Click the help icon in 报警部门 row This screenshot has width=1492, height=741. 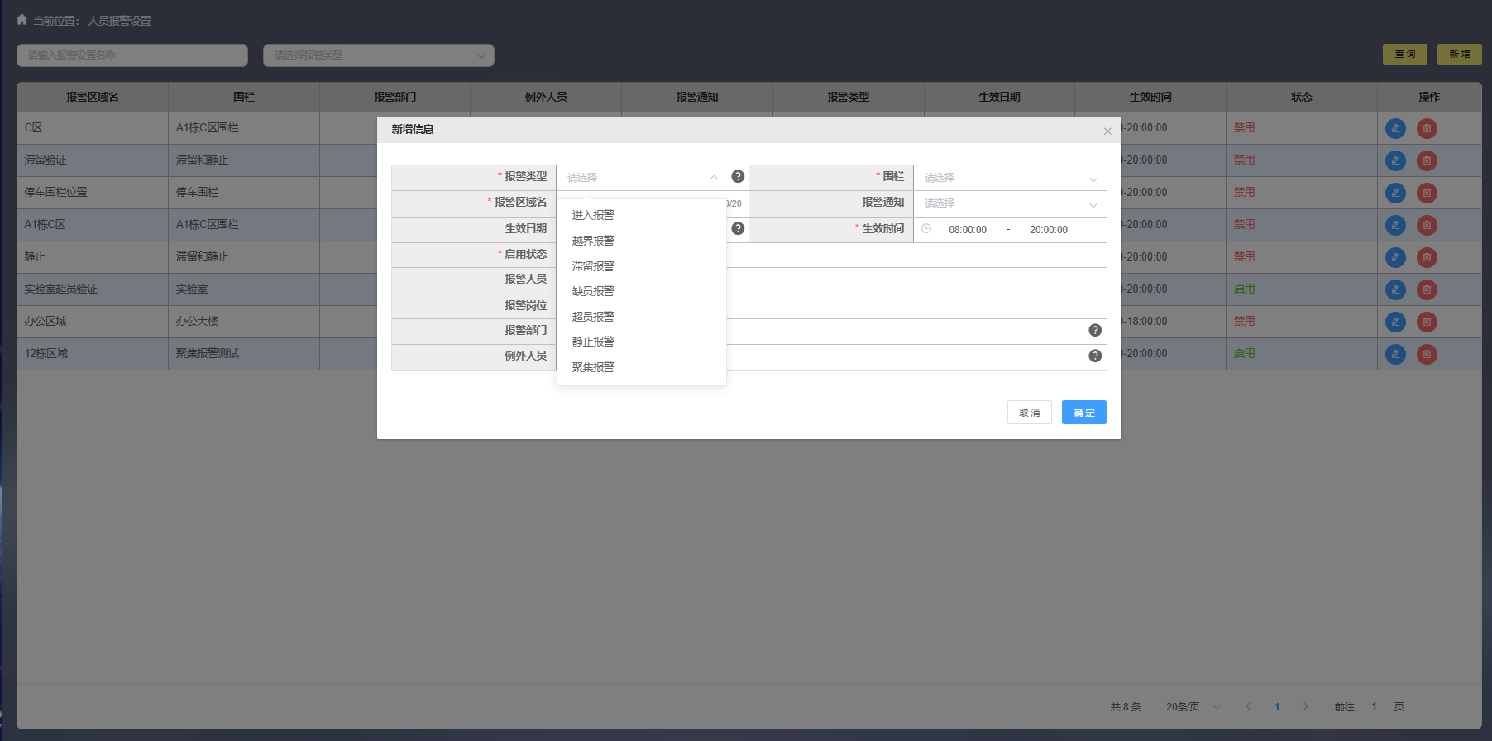tap(1094, 331)
